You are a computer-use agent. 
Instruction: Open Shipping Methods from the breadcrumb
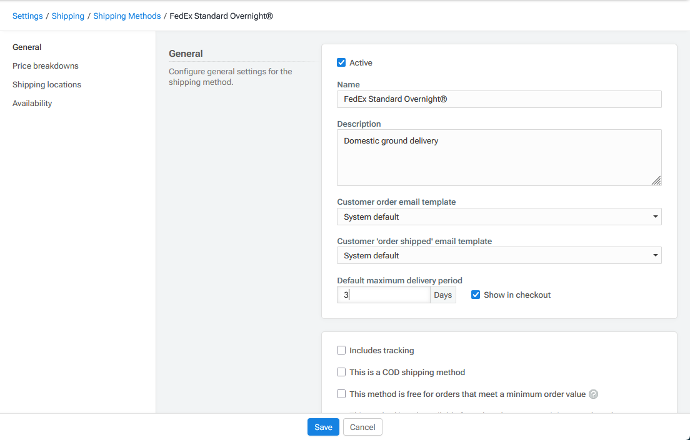coord(127,16)
